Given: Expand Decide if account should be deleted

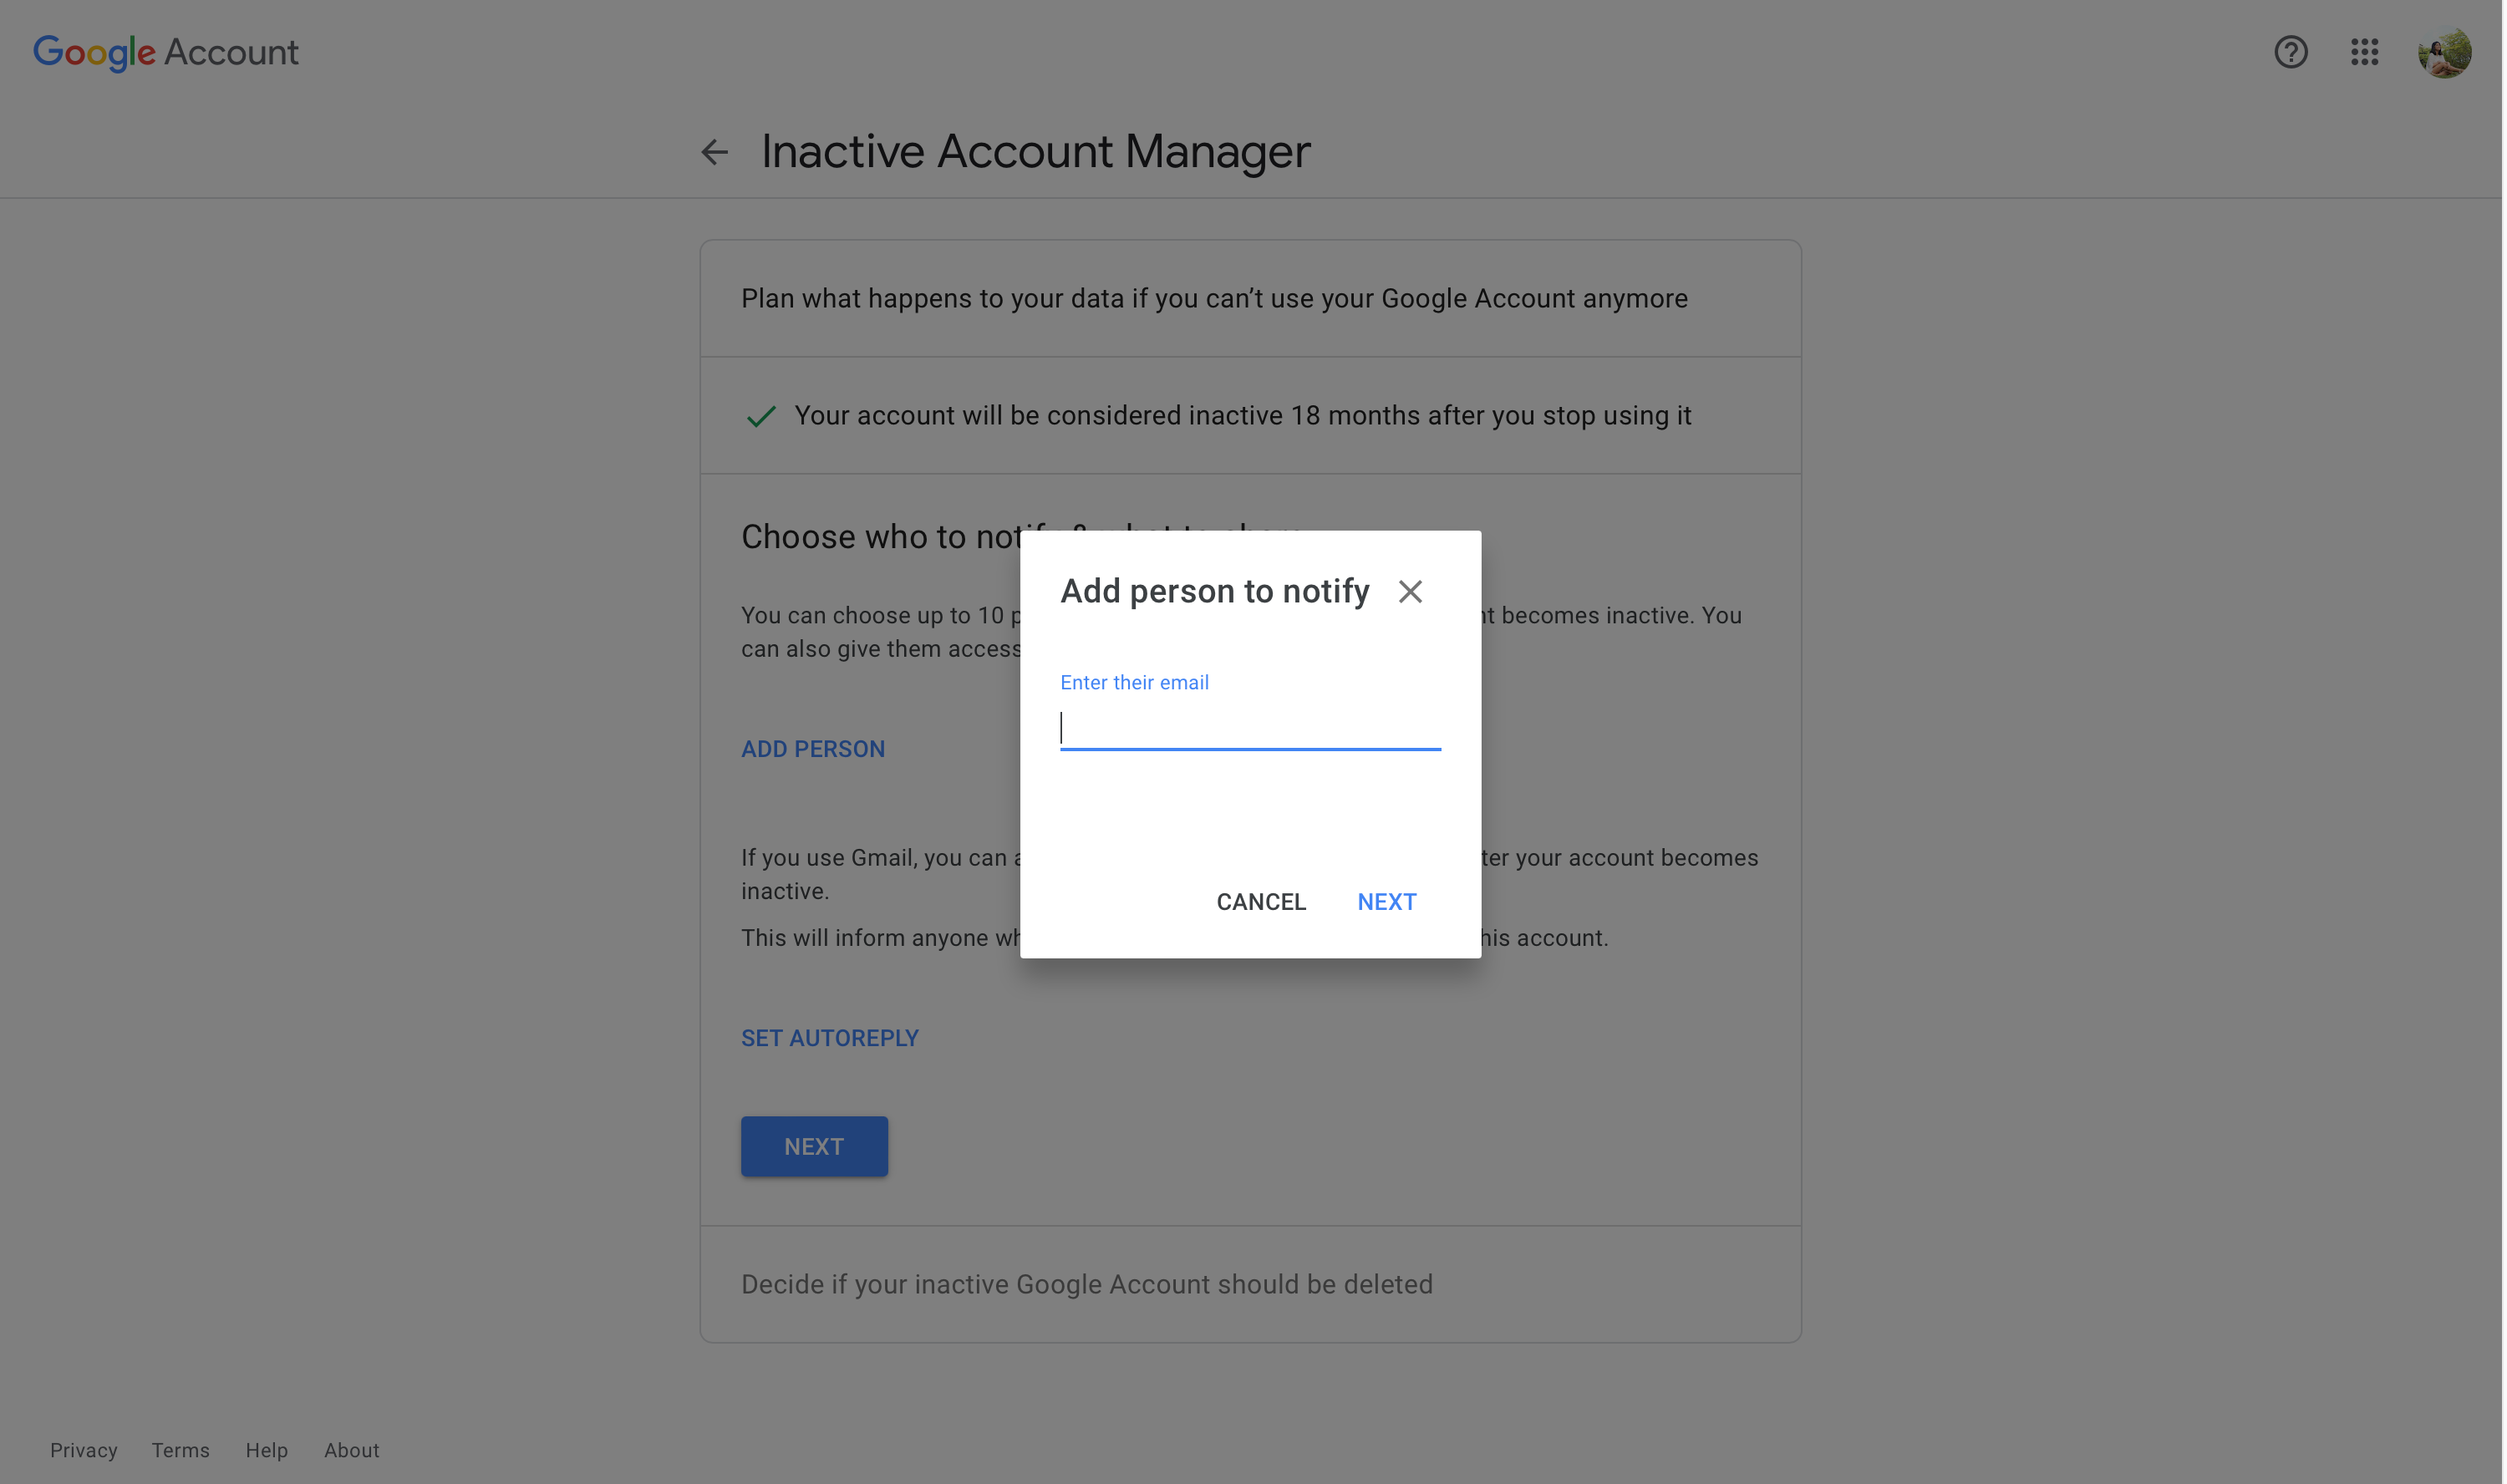Looking at the screenshot, I should (x=1086, y=1284).
